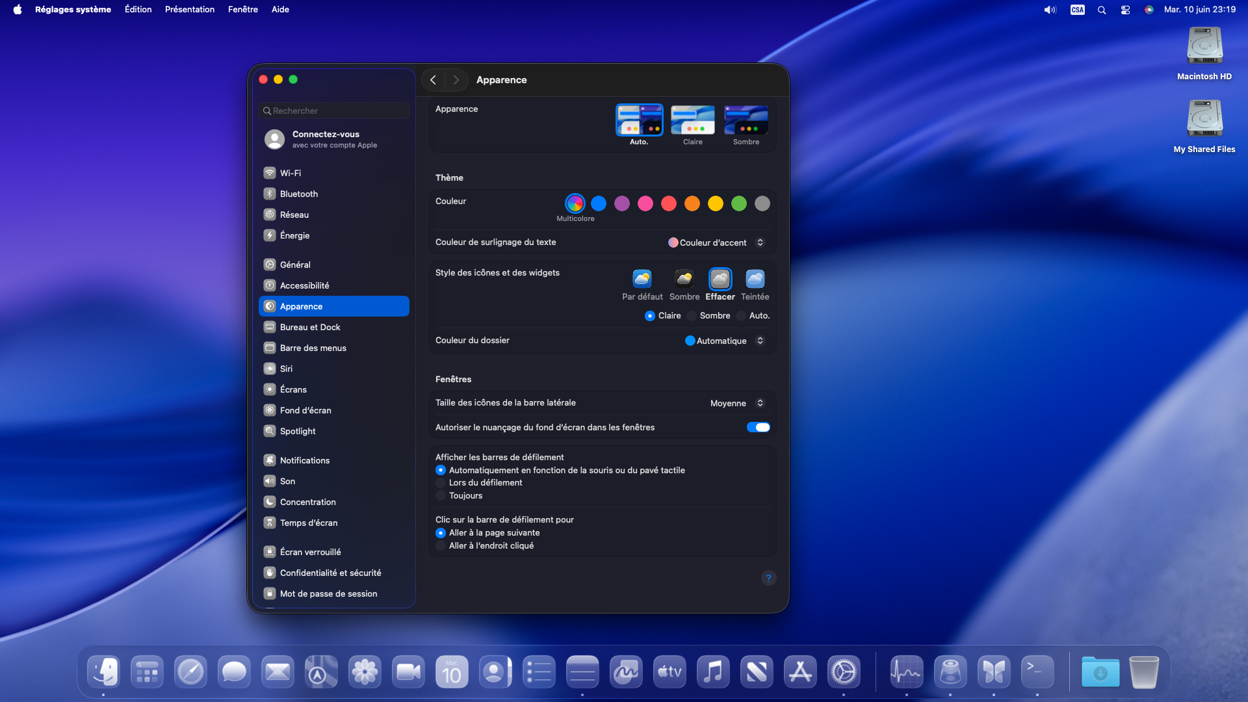Go back with the chevron button
1248x702 pixels.
[x=433, y=79]
